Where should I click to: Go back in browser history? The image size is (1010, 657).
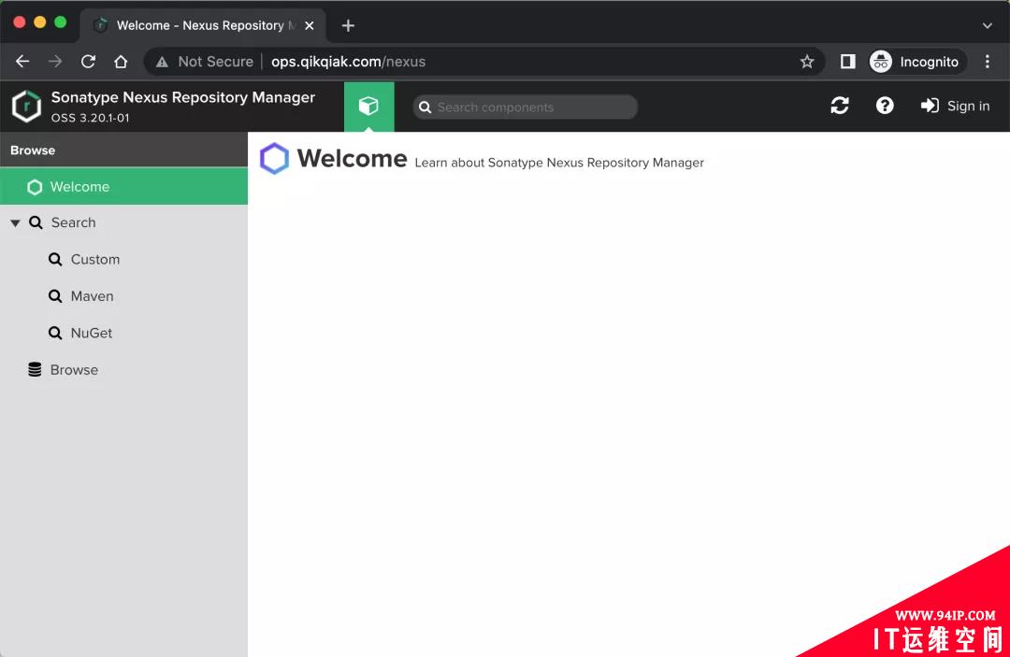[x=22, y=62]
